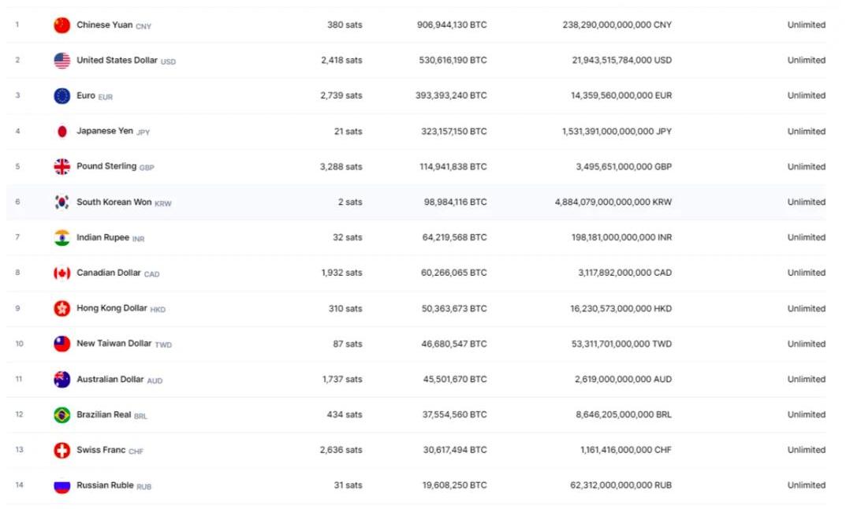Click the Pound Sterling UK flag icon
846x509 pixels.
tap(61, 167)
